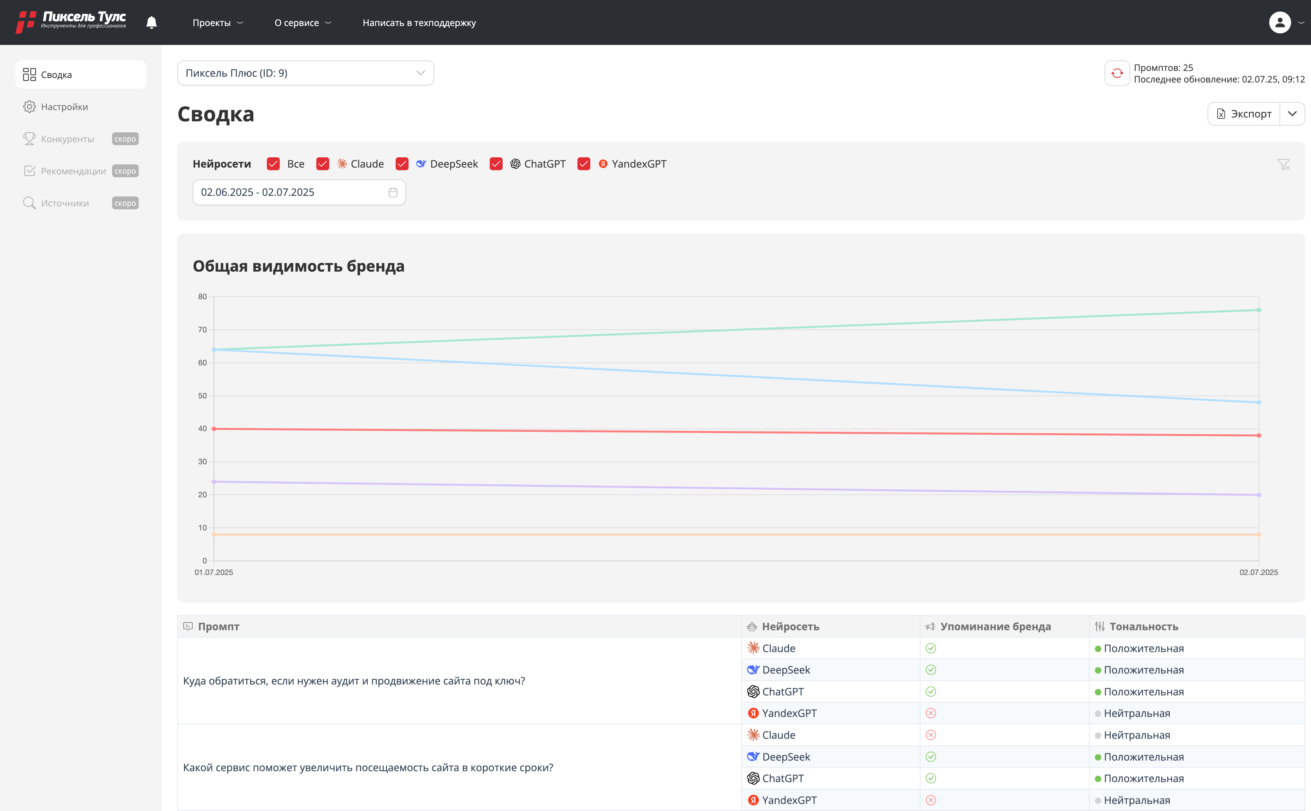This screenshot has height=811, width=1311.
Task: Click Нейтральная tonality in second Claude row
Action: (x=1137, y=735)
